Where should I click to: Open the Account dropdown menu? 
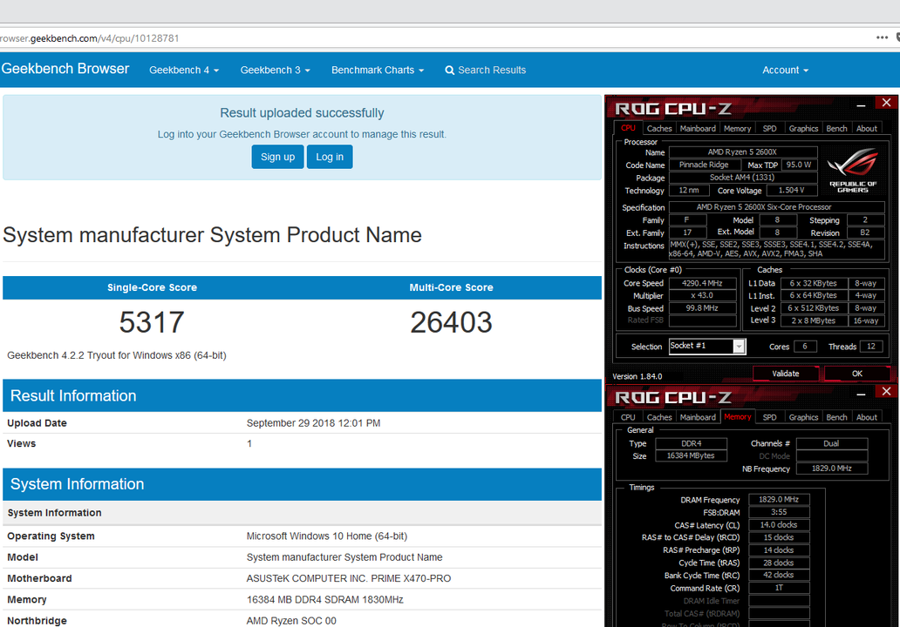(785, 70)
